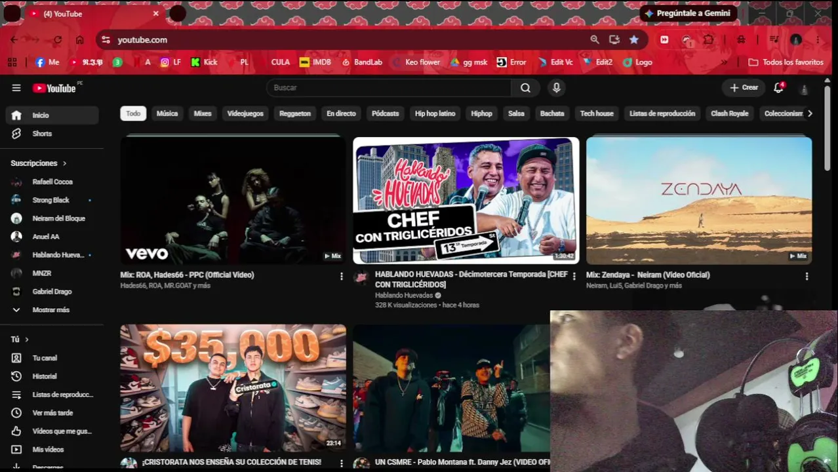Screen dimensions: 838x472
Task: Start voice search with the microphone
Action: tap(557, 88)
